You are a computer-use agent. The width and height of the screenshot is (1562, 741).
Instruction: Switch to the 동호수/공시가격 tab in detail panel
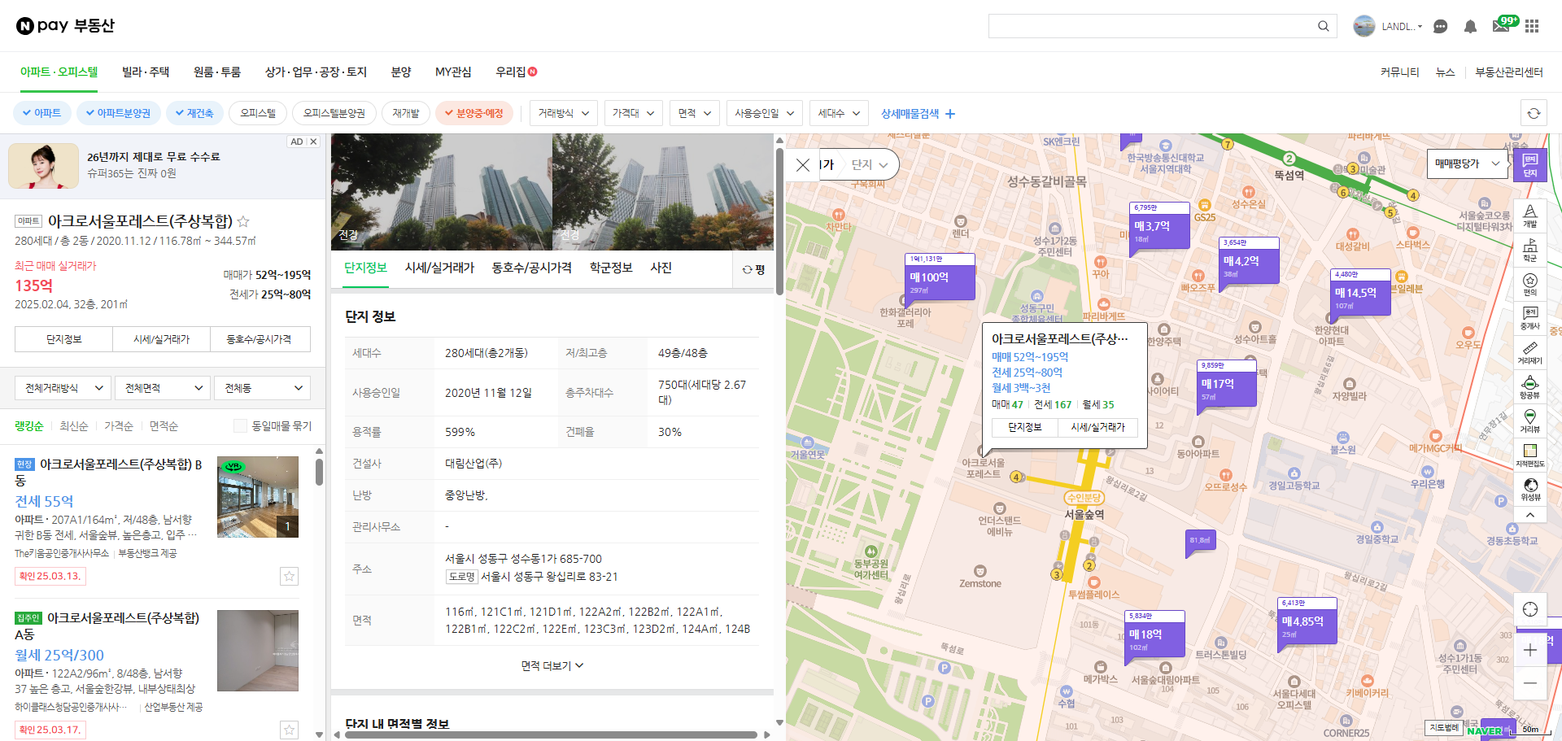(x=531, y=268)
